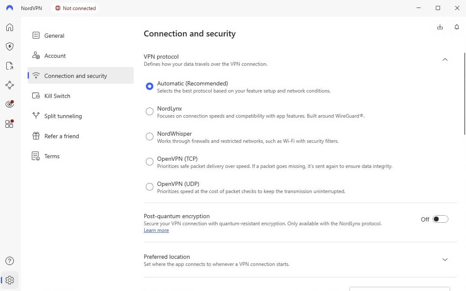Click the NordVPN logo icon

click(10, 8)
